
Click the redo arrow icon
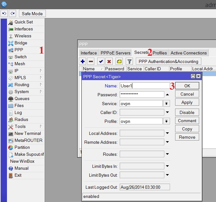point(13,14)
